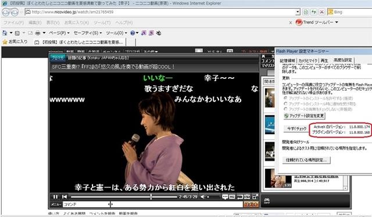
Task: Toggle comment display speech-bubble icon
Action: pos(225,197)
